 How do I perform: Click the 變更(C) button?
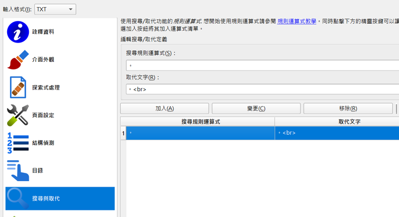(256, 108)
